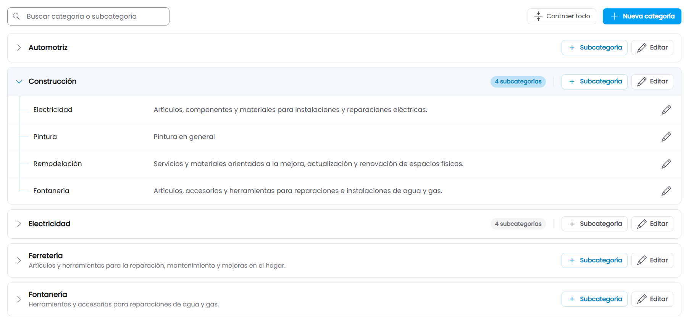The image size is (686, 319).
Task: Click Editar for Ferretería
Action: (x=652, y=260)
